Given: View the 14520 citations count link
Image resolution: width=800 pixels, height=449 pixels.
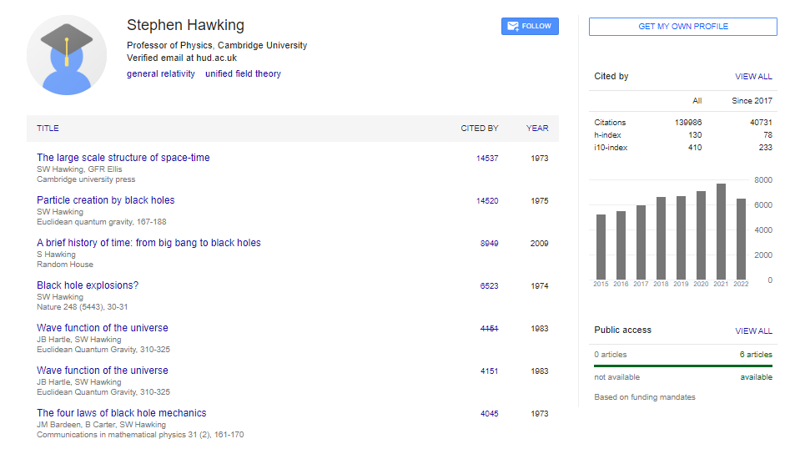Looking at the screenshot, I should point(487,201).
